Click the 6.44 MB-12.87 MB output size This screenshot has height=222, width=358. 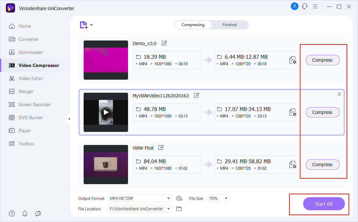pos(246,57)
